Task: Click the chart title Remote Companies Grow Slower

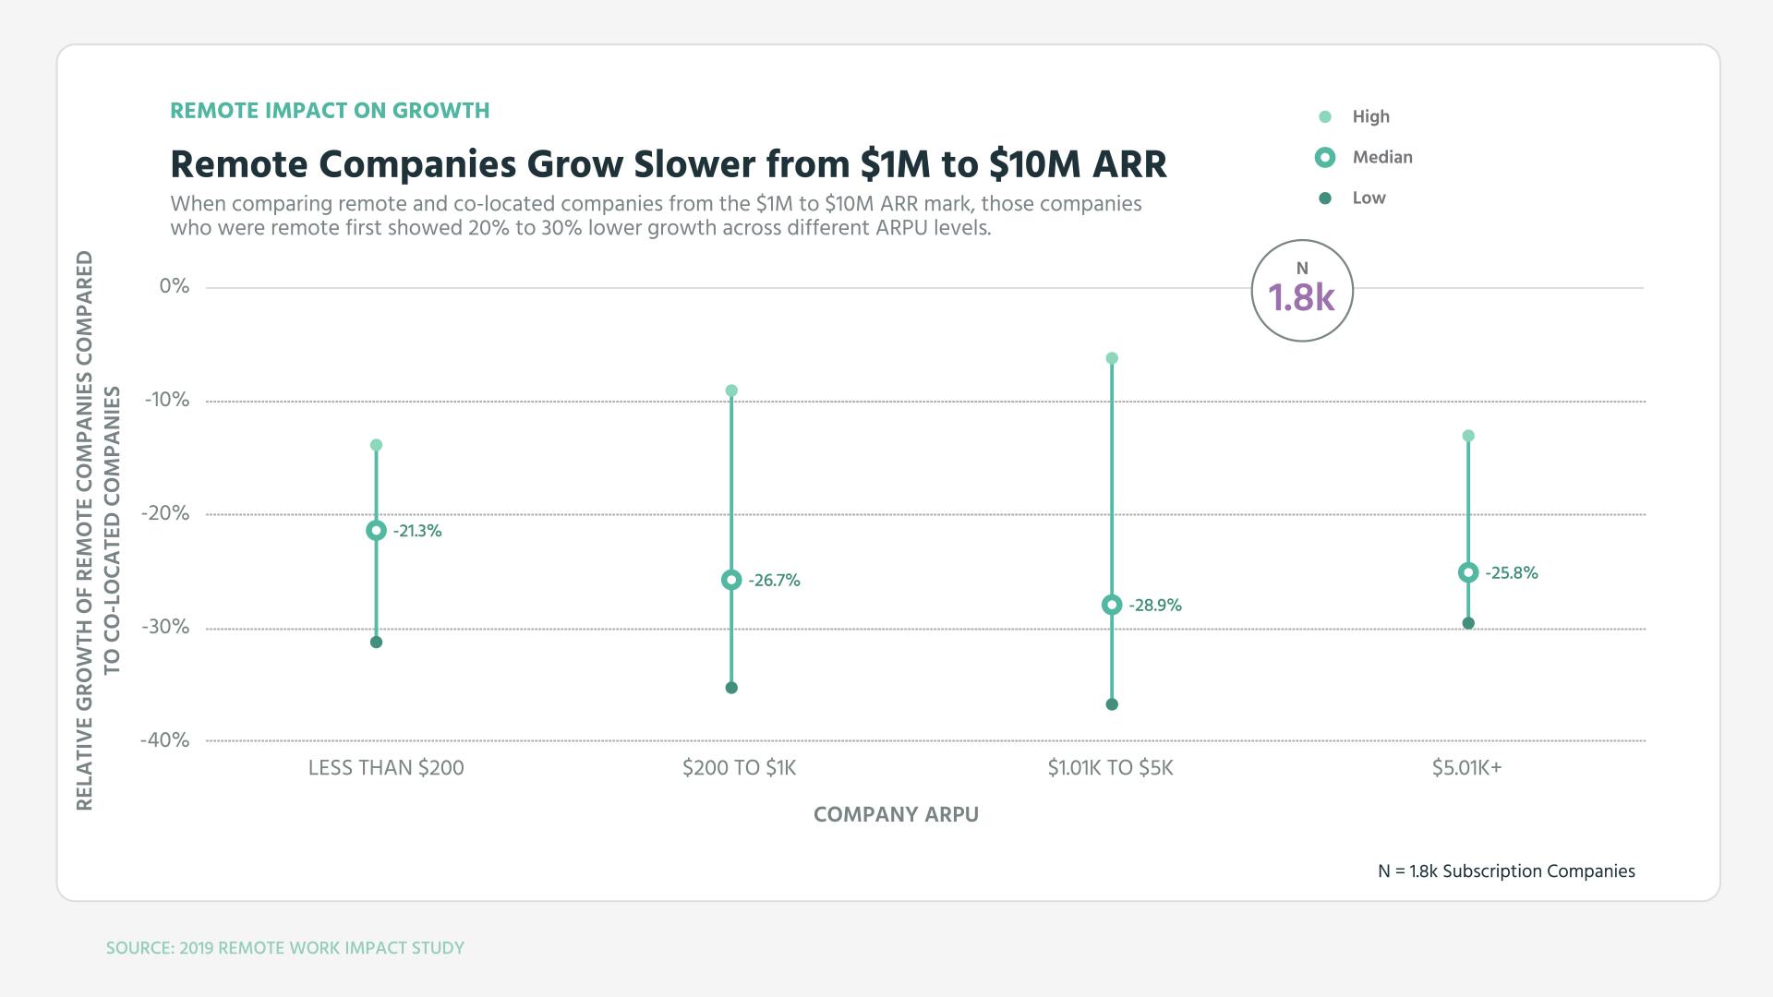Action: [668, 165]
